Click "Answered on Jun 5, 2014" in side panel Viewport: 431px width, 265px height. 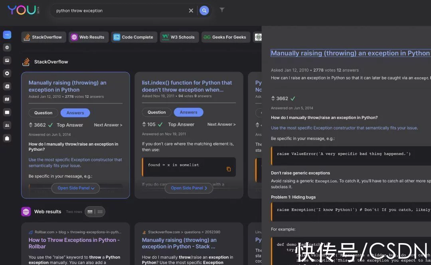[x=292, y=108]
